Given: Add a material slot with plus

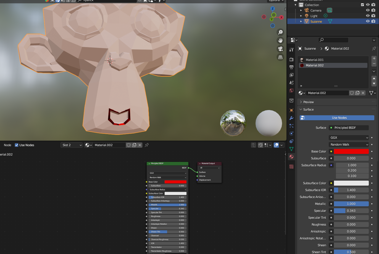Looking at the screenshot, I should (374, 58).
